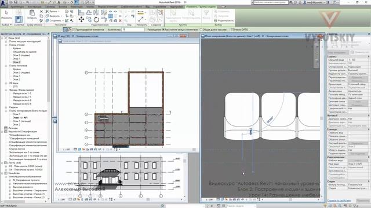Screen dimensions: 371x208
Task: Open the Надстройки ribbon tab
Action: coord(176,7)
